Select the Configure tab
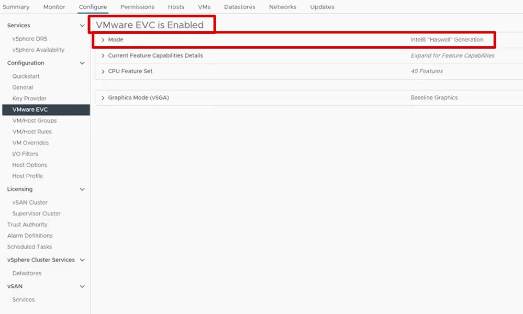523x314 pixels. (x=93, y=7)
